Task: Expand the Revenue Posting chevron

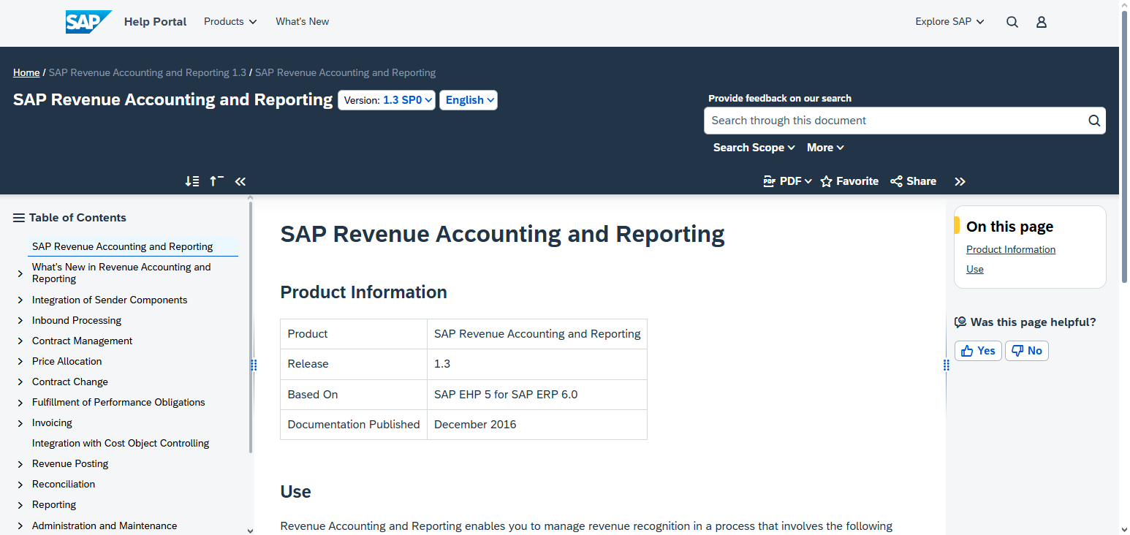Action: (20, 464)
